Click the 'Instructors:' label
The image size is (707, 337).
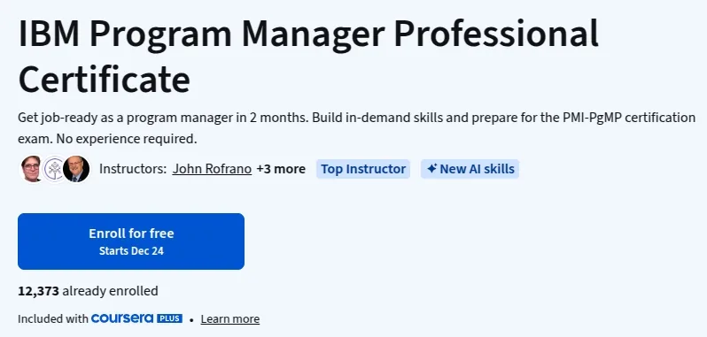pos(133,169)
